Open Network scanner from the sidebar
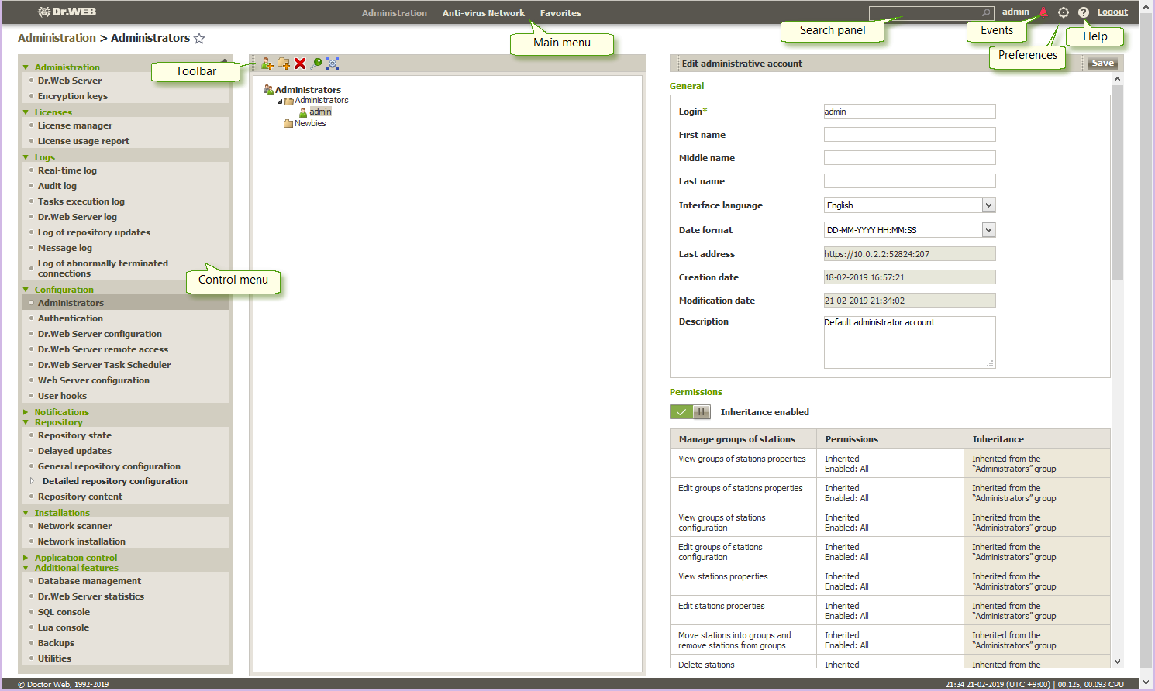This screenshot has width=1155, height=691. (74, 526)
